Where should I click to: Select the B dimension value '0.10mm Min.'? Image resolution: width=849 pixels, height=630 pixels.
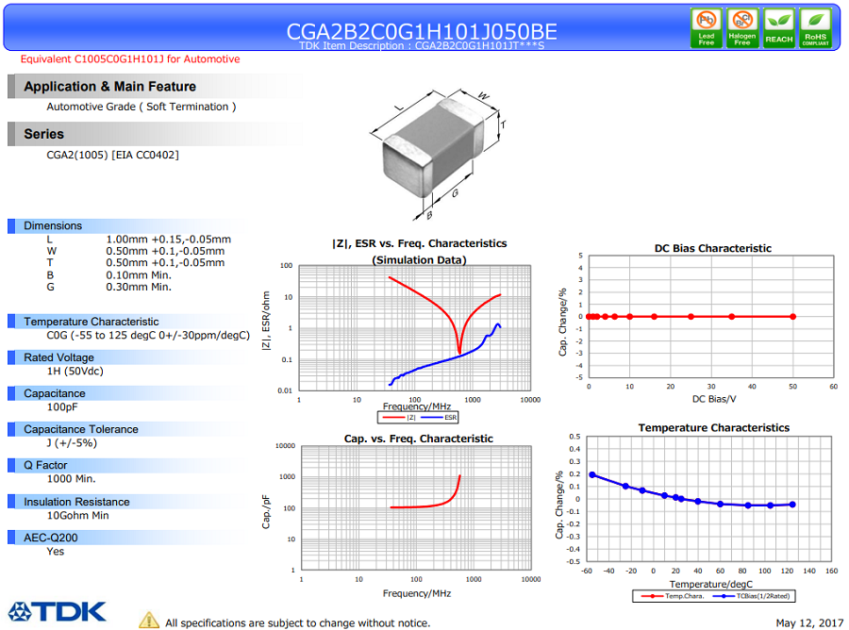point(139,275)
